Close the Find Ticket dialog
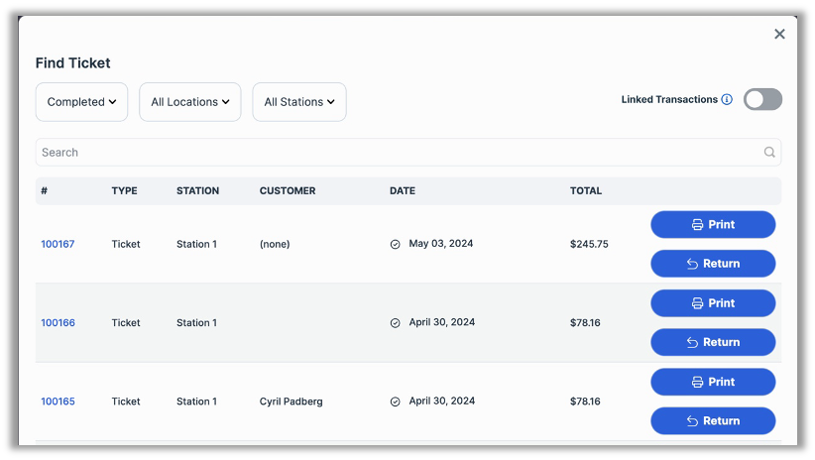The height and width of the screenshot is (460, 815). point(779,35)
